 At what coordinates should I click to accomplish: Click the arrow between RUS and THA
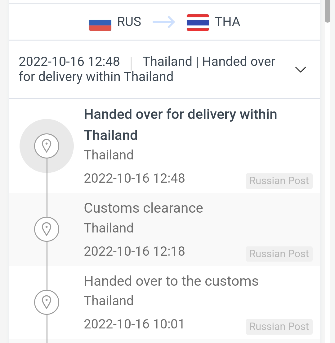(x=164, y=22)
